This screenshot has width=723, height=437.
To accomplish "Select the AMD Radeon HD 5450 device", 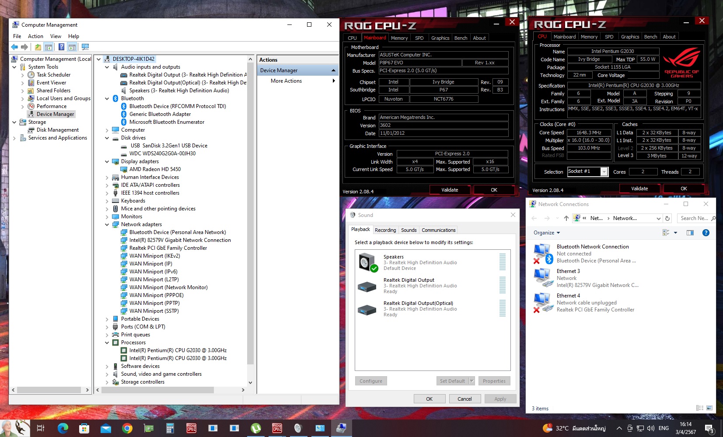I will point(155,169).
